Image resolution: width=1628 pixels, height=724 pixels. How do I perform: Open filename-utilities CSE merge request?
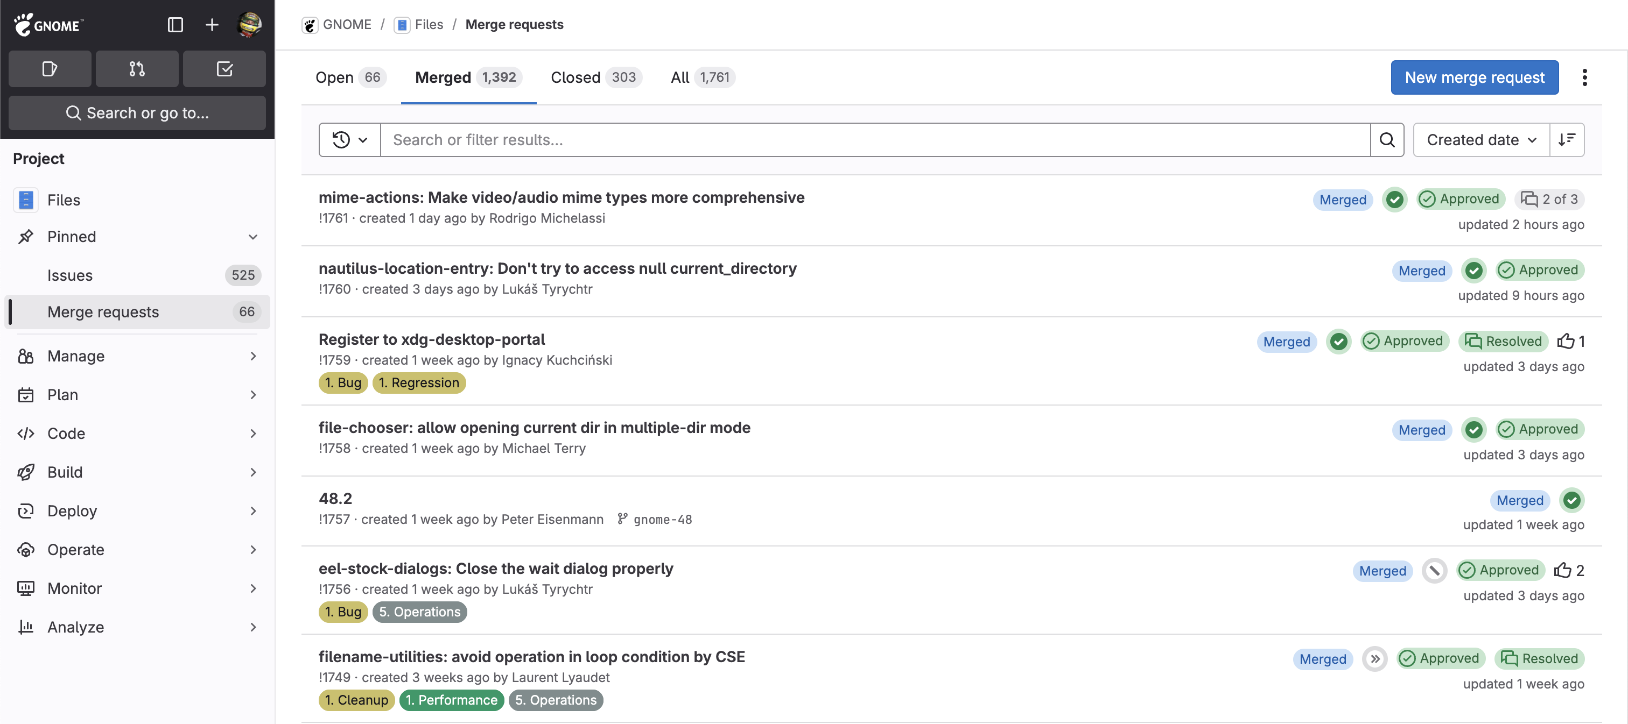pos(531,657)
